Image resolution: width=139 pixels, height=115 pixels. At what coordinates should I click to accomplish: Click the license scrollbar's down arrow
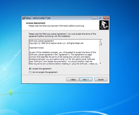pyautogui.click(x=100, y=63)
